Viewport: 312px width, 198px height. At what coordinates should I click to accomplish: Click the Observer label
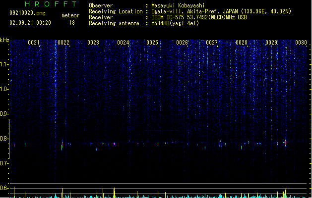click(x=101, y=5)
